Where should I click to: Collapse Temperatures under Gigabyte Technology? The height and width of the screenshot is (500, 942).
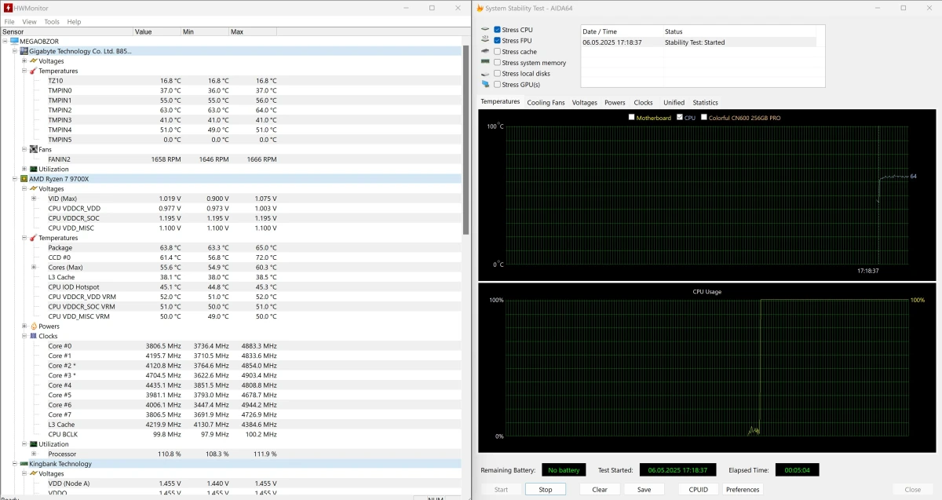[24, 71]
